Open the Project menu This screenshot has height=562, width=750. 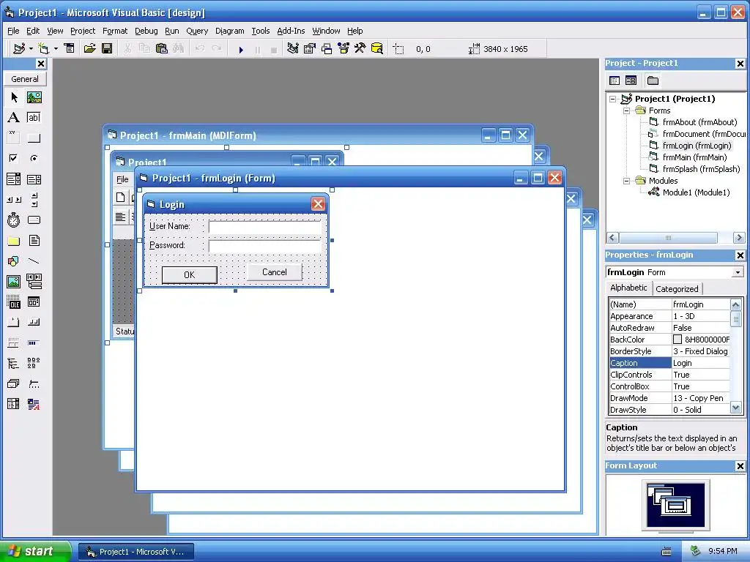83,31
